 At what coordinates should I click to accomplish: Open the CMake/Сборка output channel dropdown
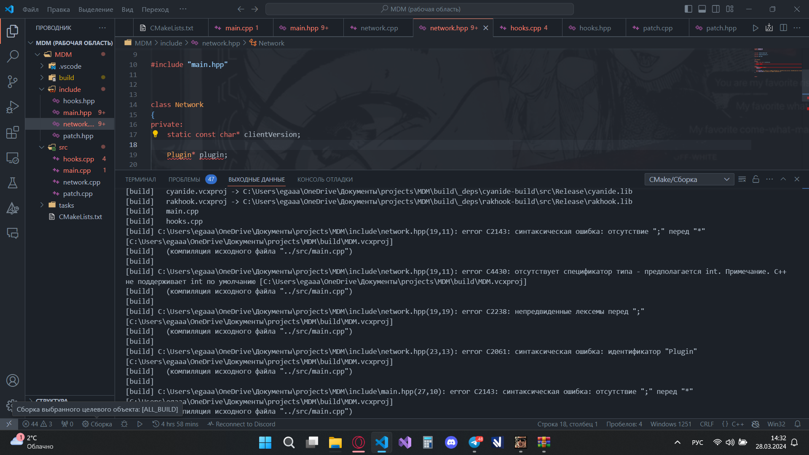pos(689,179)
